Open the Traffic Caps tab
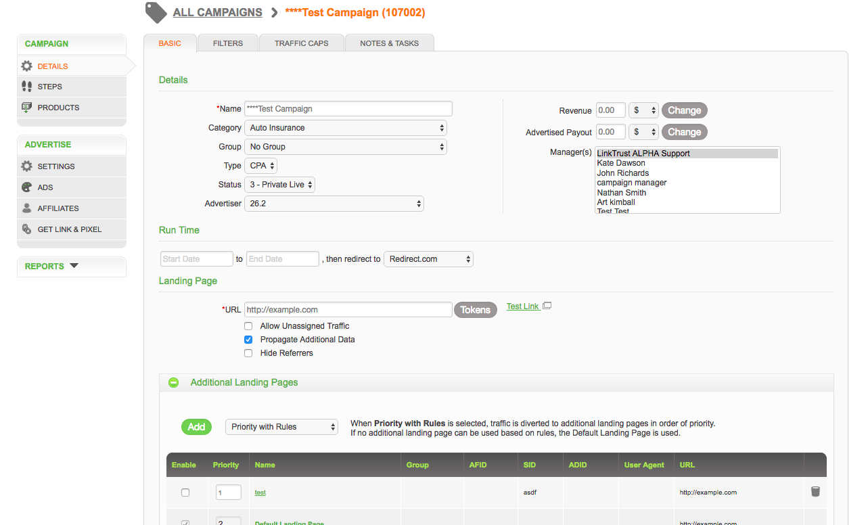 click(x=302, y=43)
